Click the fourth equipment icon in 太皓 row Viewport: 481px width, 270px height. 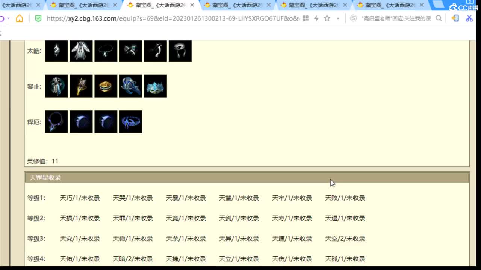131,51
